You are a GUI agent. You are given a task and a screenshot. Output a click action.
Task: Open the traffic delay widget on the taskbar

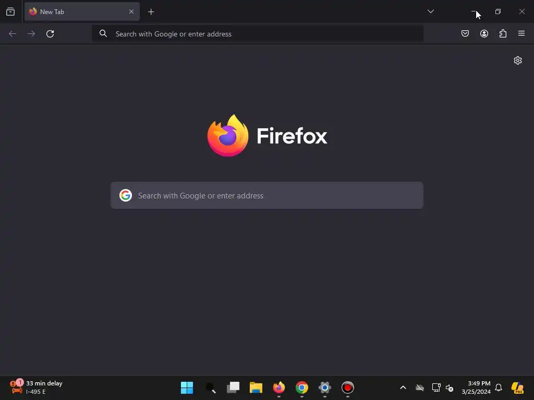point(36,387)
